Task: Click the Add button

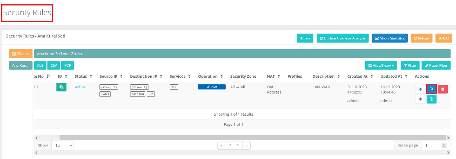Action: click(443, 38)
